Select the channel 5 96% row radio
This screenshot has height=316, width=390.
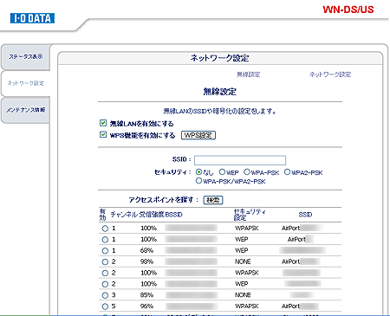105,306
